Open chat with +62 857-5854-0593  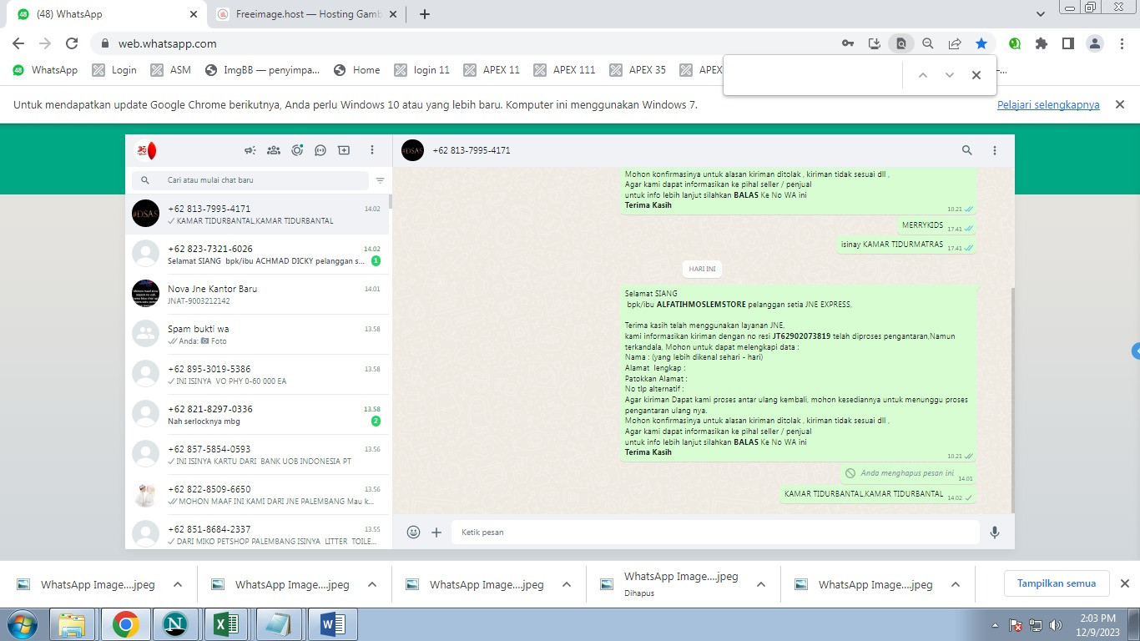pos(257,454)
